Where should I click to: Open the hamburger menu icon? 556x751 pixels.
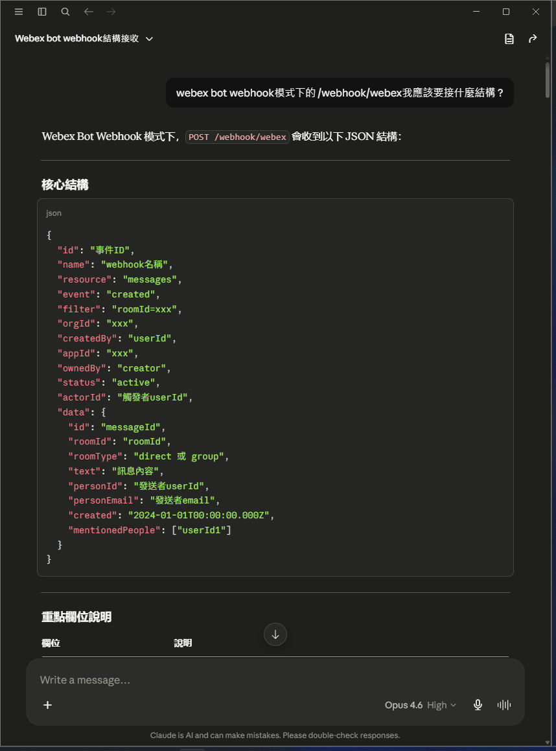(x=19, y=12)
